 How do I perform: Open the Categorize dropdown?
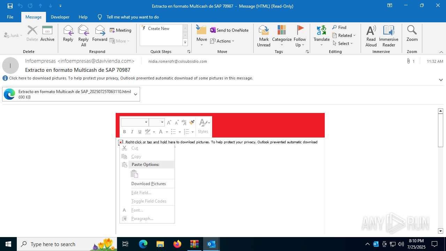click(x=282, y=36)
